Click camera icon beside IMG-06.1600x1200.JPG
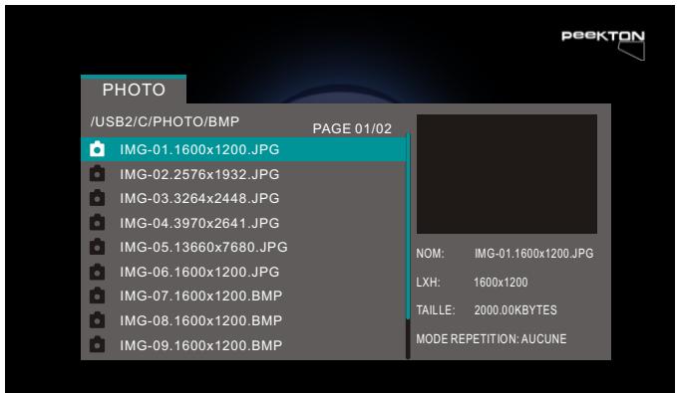 pos(97,272)
